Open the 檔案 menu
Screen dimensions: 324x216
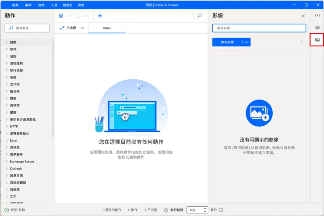pos(15,5)
